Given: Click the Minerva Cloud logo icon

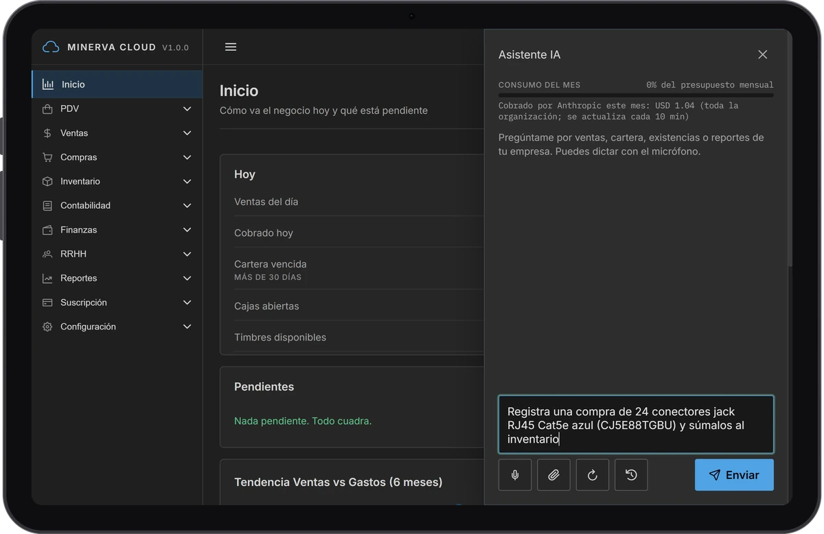Looking at the screenshot, I should pos(51,47).
